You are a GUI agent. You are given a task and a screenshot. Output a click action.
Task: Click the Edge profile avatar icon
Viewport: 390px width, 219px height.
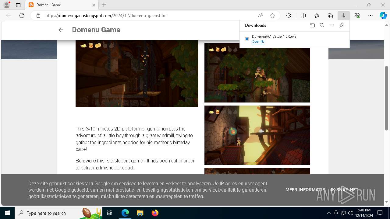point(7,5)
